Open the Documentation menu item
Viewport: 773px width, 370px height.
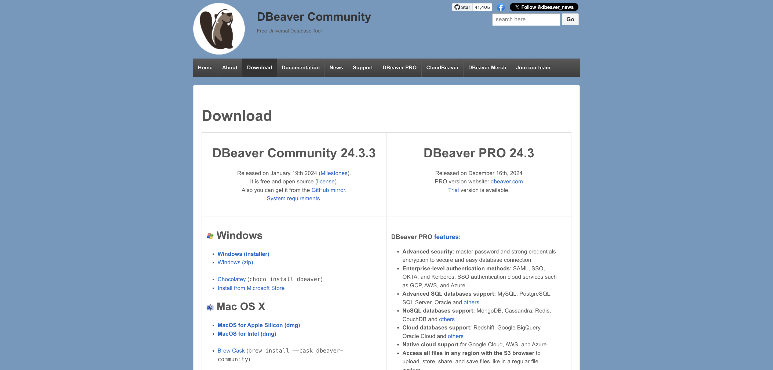point(300,67)
